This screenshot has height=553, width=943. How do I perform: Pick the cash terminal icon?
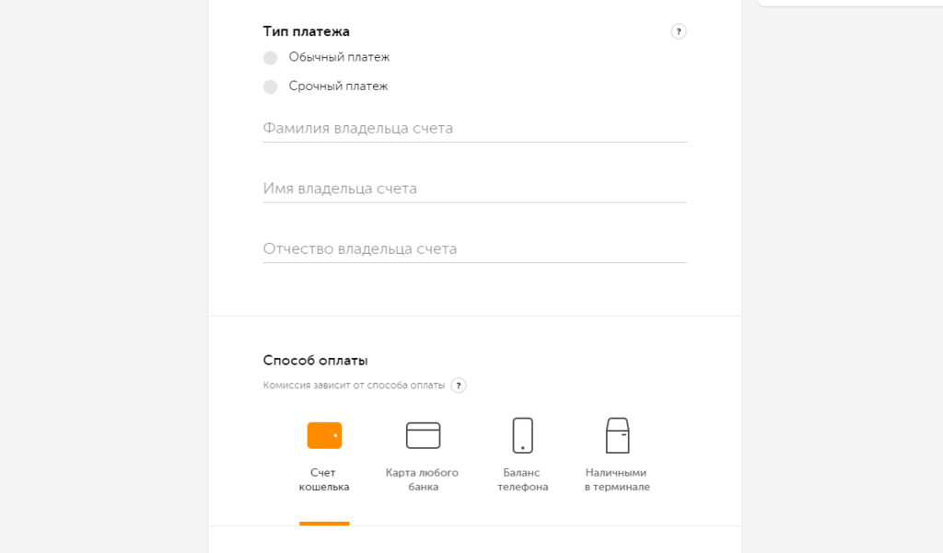pos(617,435)
